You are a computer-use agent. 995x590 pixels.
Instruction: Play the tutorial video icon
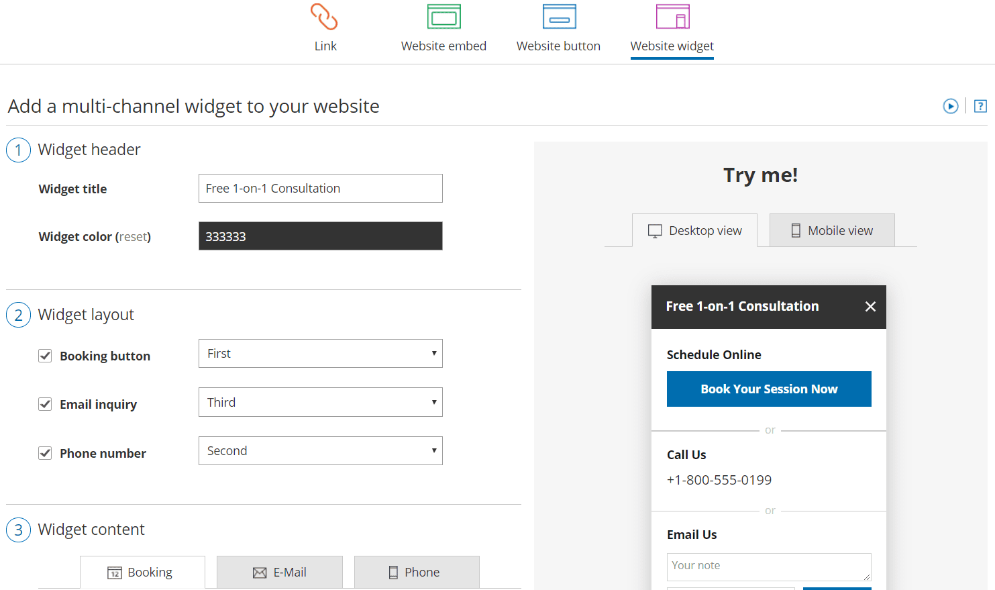coord(951,106)
